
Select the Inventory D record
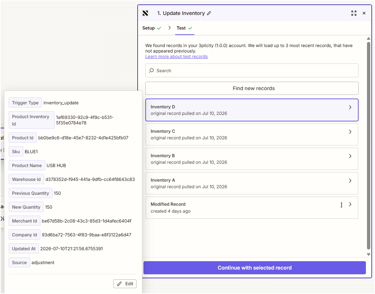click(252, 110)
